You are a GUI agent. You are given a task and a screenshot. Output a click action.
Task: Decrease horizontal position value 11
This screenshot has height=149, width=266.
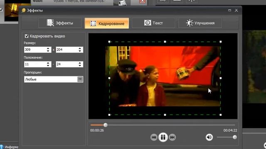tap(48, 65)
